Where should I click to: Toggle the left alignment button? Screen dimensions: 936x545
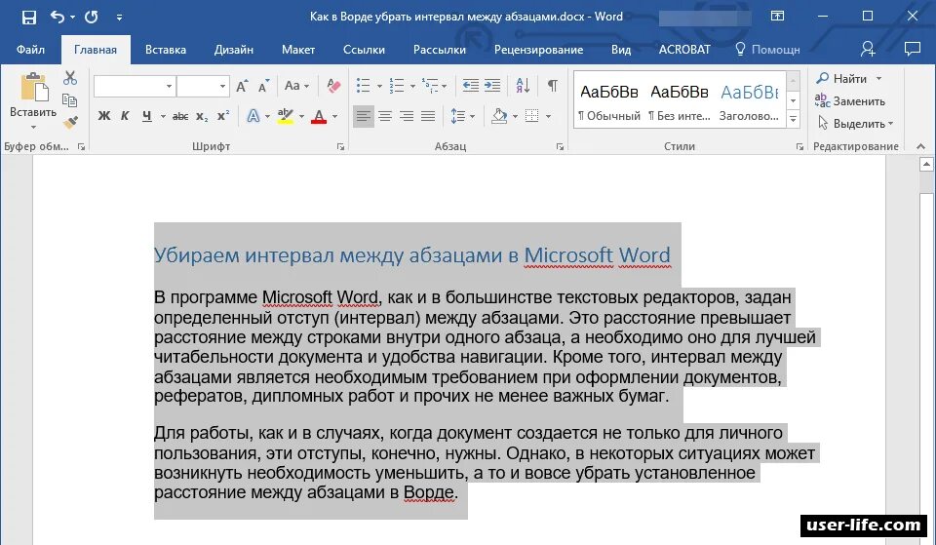tap(364, 116)
